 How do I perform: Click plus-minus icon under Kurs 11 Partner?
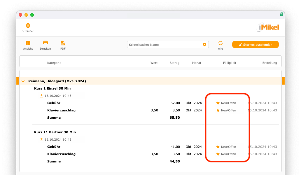point(41,139)
